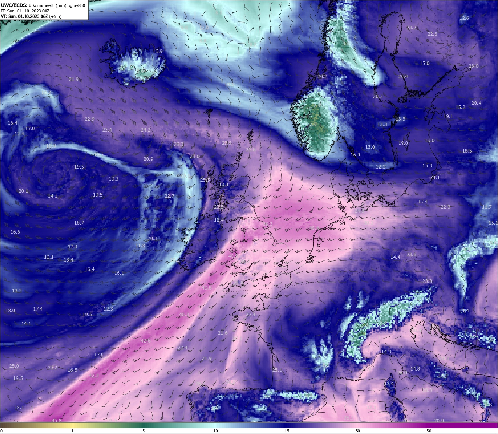Viewport: 498px width, 434px height.
Task: Click the 13.1 value over Scotland
Action: [x=224, y=184]
